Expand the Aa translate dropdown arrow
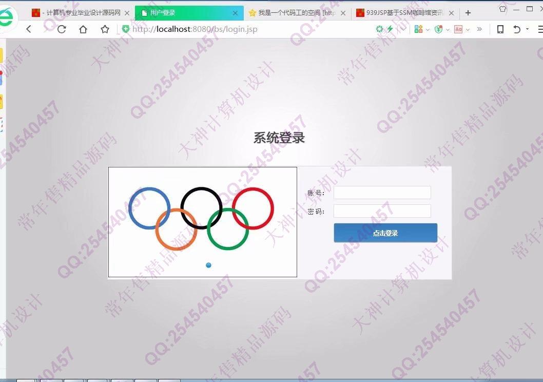Viewport: 543px width, 382px height. [x=468, y=30]
